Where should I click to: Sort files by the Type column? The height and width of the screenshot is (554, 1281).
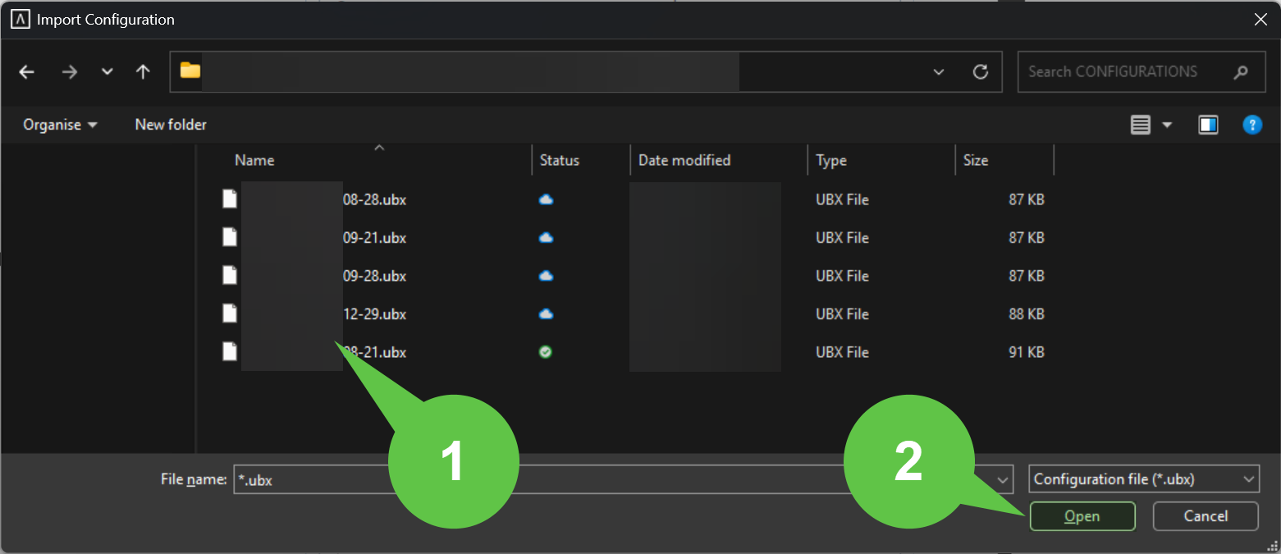tap(831, 160)
